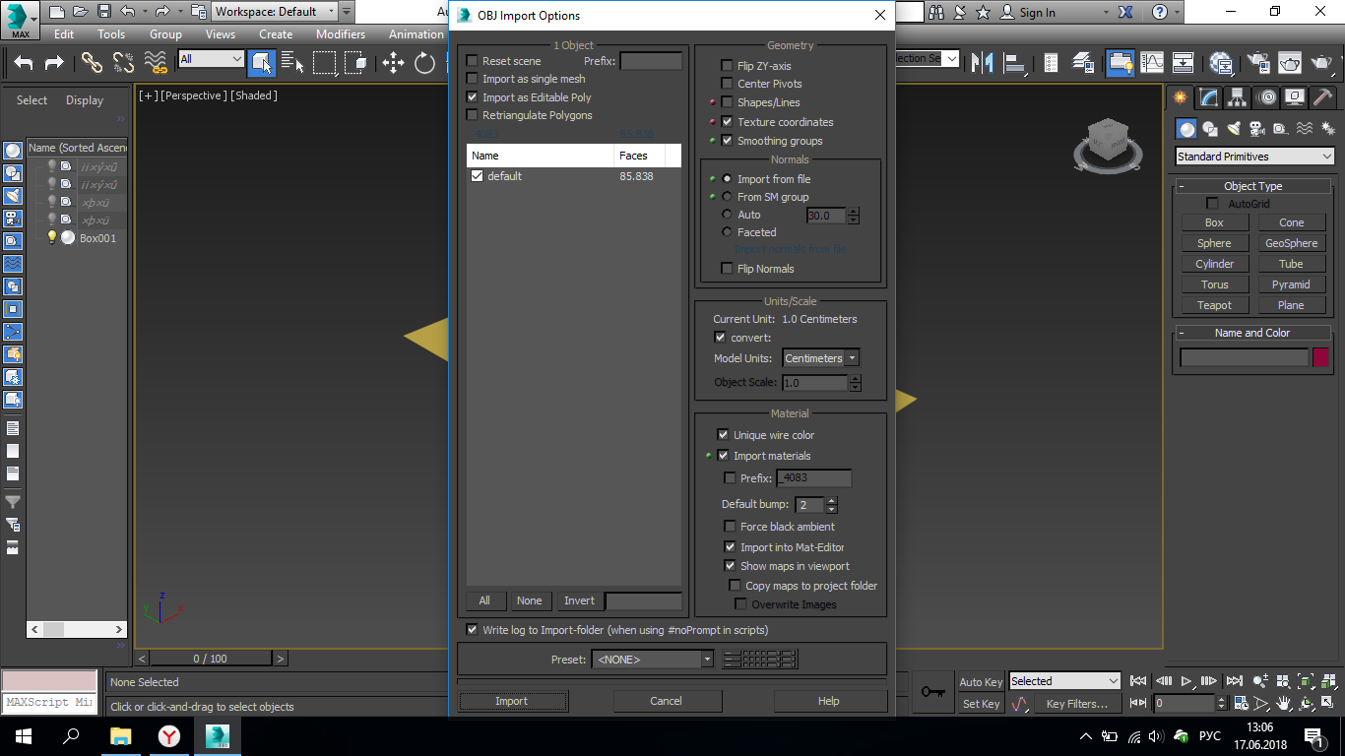Click the Default bump stepper arrows
This screenshot has width=1345, height=756.
pos(832,505)
